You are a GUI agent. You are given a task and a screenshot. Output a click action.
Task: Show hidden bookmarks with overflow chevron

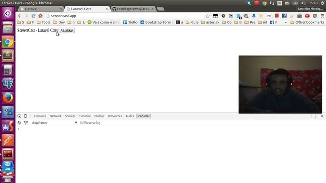(x=286, y=22)
